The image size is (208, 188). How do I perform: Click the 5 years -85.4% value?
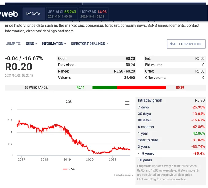[199, 154]
